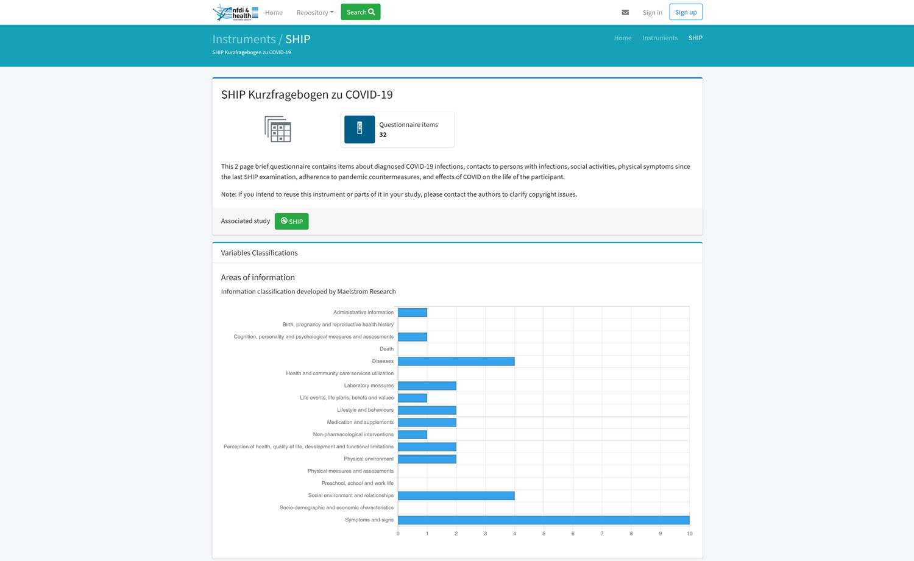Click the Areas of information heading
This screenshot has height=561, width=914.
coord(258,277)
